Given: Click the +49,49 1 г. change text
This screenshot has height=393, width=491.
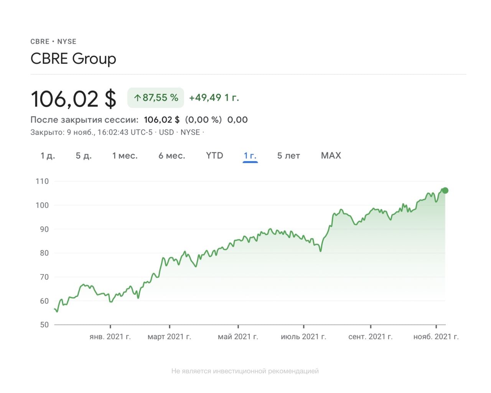Looking at the screenshot, I should tap(214, 97).
